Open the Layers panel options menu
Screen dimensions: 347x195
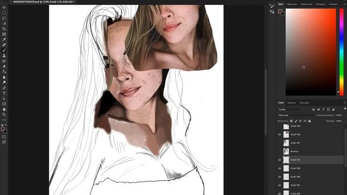pyautogui.click(x=345, y=103)
